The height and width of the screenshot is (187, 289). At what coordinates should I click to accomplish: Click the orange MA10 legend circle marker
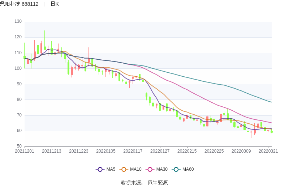click(124, 169)
